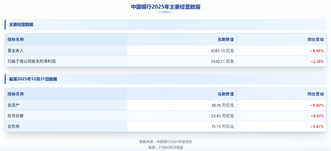The height and width of the screenshot is (151, 331).
Task: Select the +2.18% change value
Action: (317, 61)
